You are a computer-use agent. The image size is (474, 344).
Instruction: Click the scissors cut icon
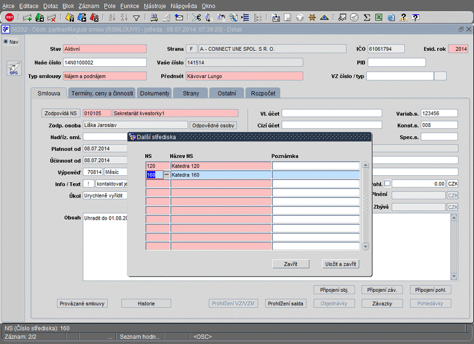point(197,18)
